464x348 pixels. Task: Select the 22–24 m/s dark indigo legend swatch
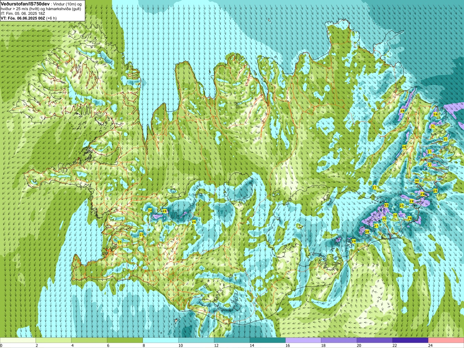click(410, 340)
